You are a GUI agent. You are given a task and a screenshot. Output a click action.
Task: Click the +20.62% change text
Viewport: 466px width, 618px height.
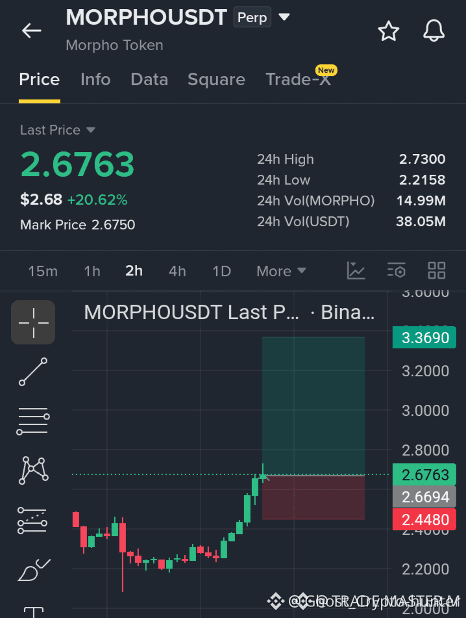(97, 200)
